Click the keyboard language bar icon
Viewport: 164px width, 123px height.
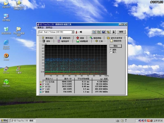click(118, 121)
